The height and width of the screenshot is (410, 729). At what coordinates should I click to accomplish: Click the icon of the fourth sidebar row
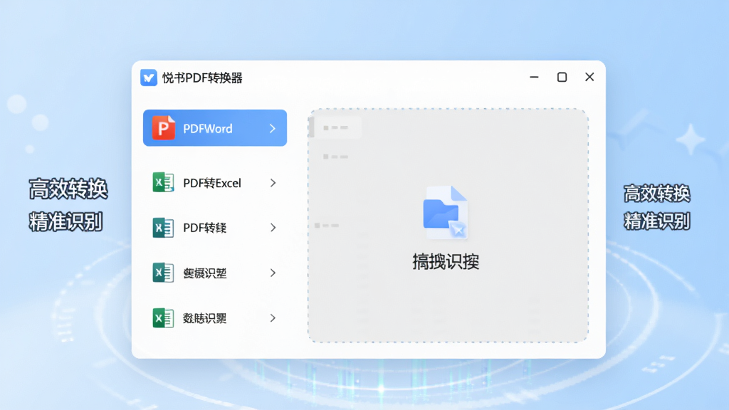click(163, 273)
